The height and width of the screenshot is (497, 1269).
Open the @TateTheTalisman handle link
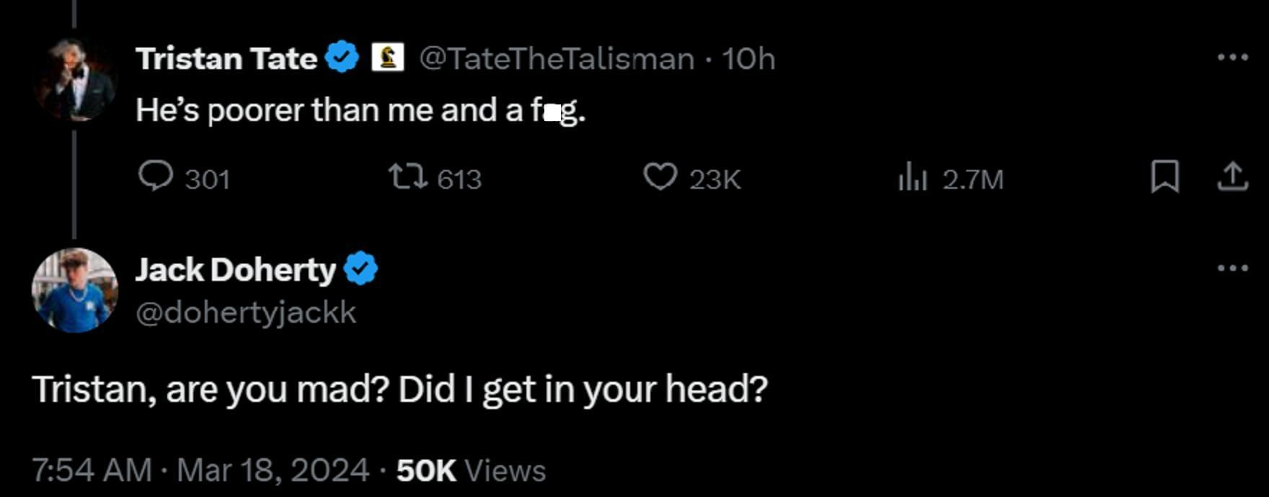point(556,58)
